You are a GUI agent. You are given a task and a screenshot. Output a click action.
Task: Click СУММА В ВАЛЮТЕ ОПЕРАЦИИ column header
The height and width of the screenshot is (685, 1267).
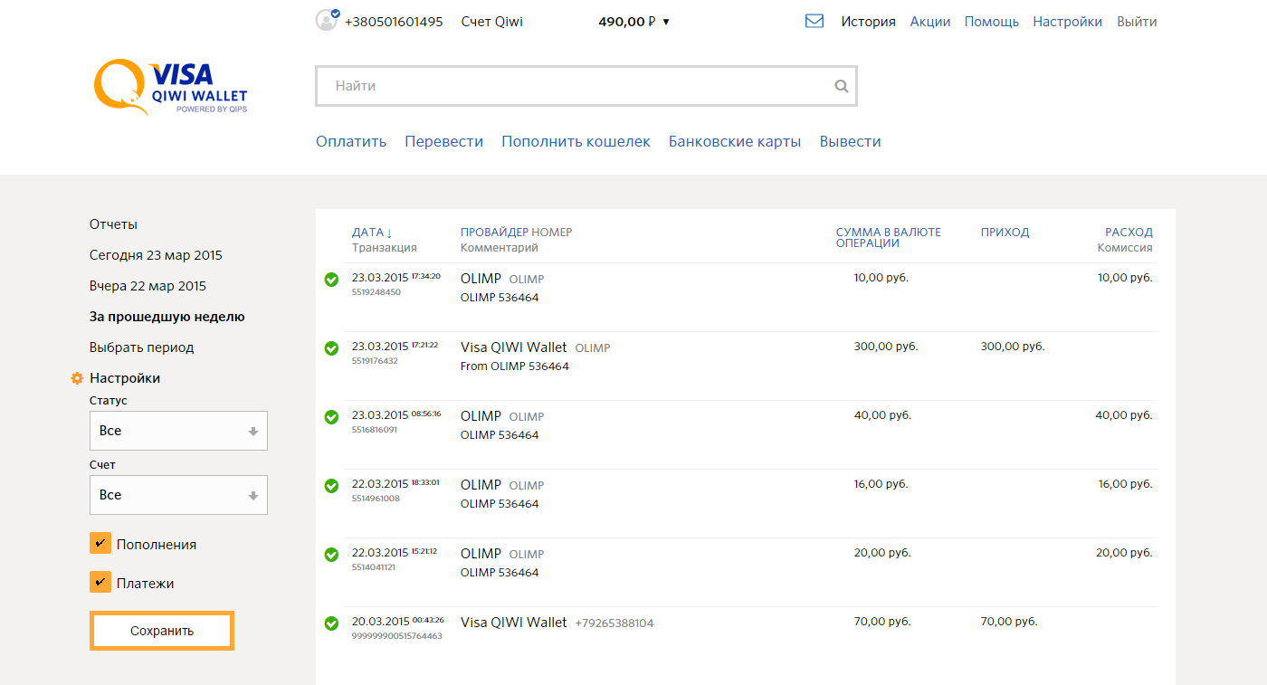click(889, 237)
